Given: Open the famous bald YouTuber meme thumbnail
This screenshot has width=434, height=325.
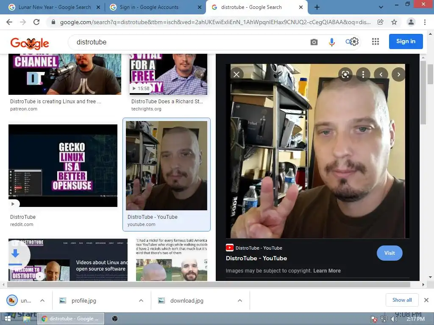Looking at the screenshot, I should pos(172,260).
